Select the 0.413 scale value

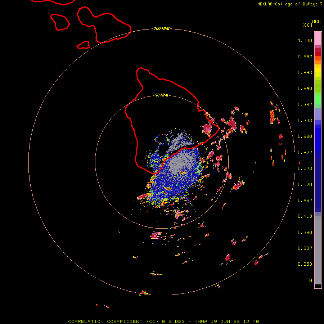pos(305,216)
